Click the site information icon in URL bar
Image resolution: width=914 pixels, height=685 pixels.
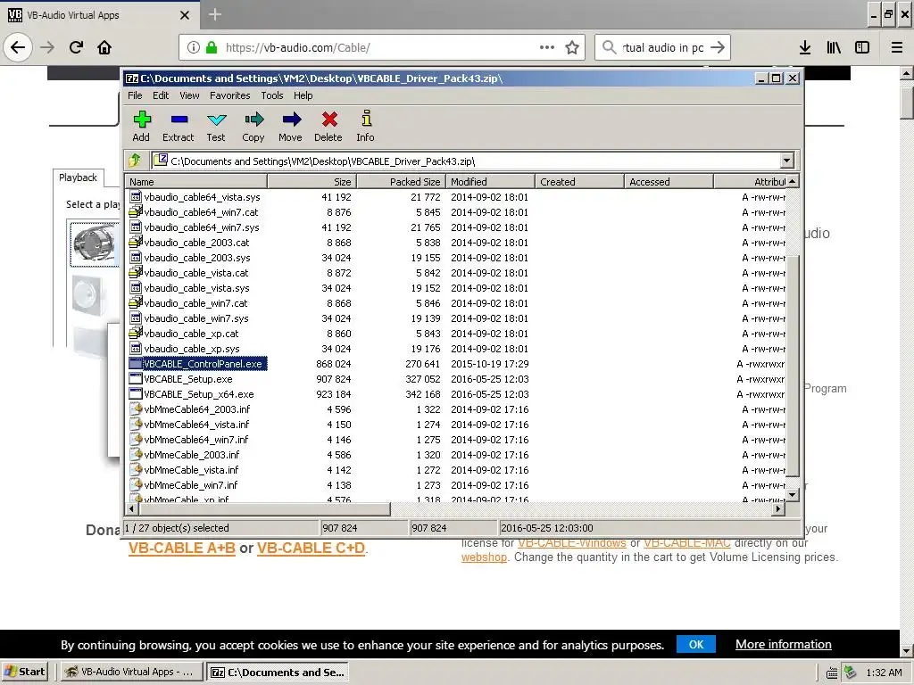tap(194, 47)
